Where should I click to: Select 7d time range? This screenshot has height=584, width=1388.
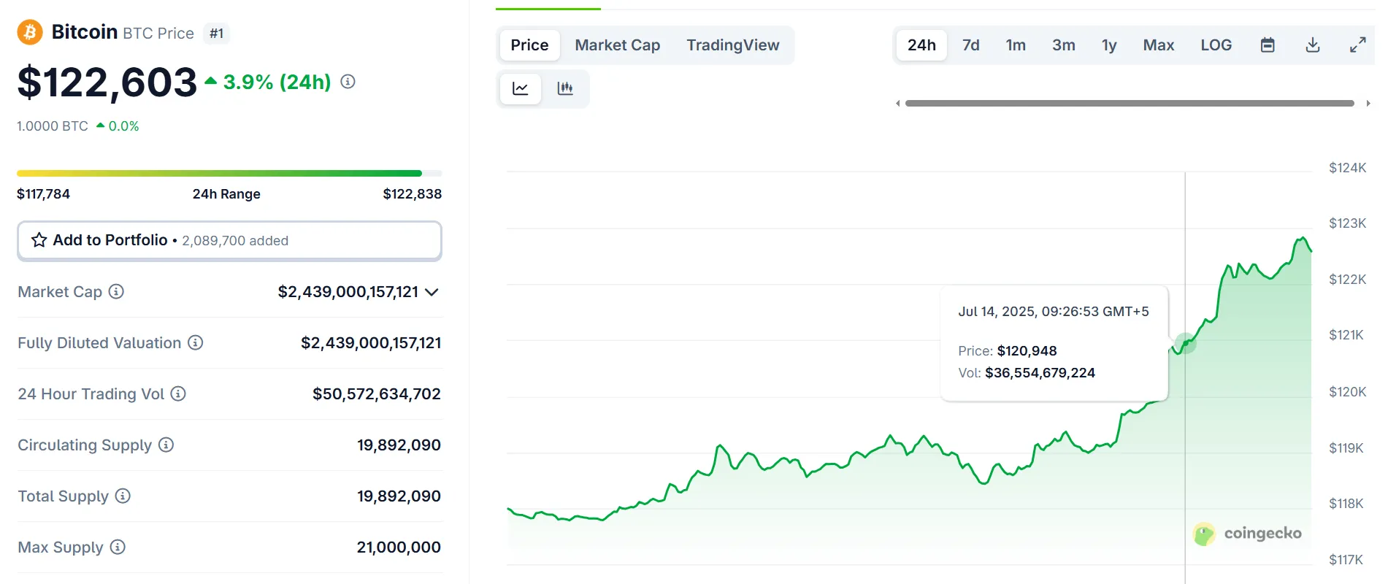pos(971,45)
